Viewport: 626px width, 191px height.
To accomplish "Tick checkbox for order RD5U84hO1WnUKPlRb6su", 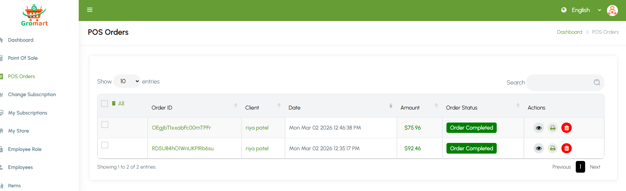I will pyautogui.click(x=105, y=145).
